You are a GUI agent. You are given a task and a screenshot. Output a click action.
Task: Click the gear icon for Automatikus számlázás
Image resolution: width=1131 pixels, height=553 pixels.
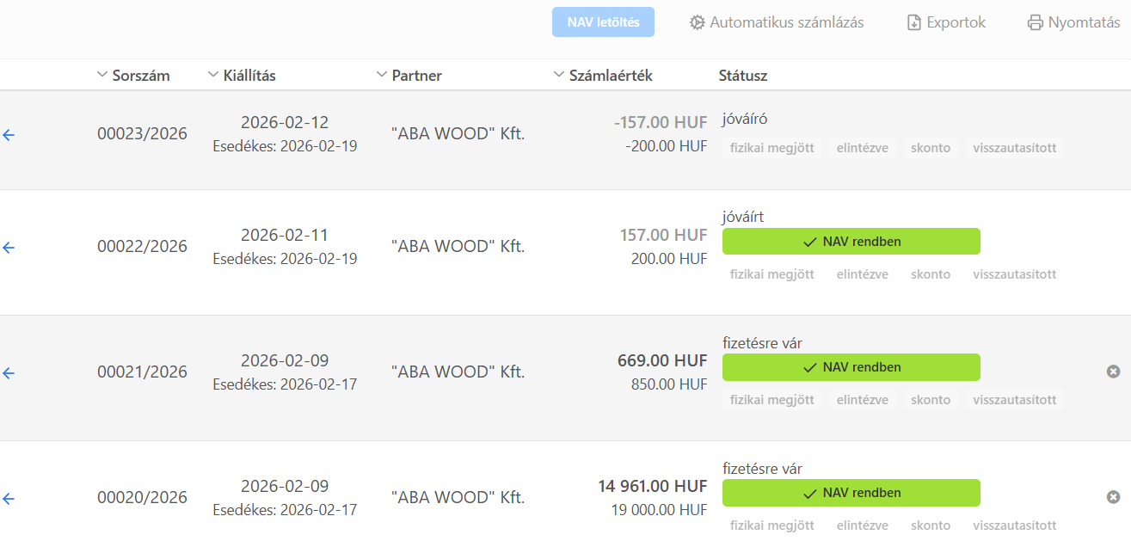point(698,22)
